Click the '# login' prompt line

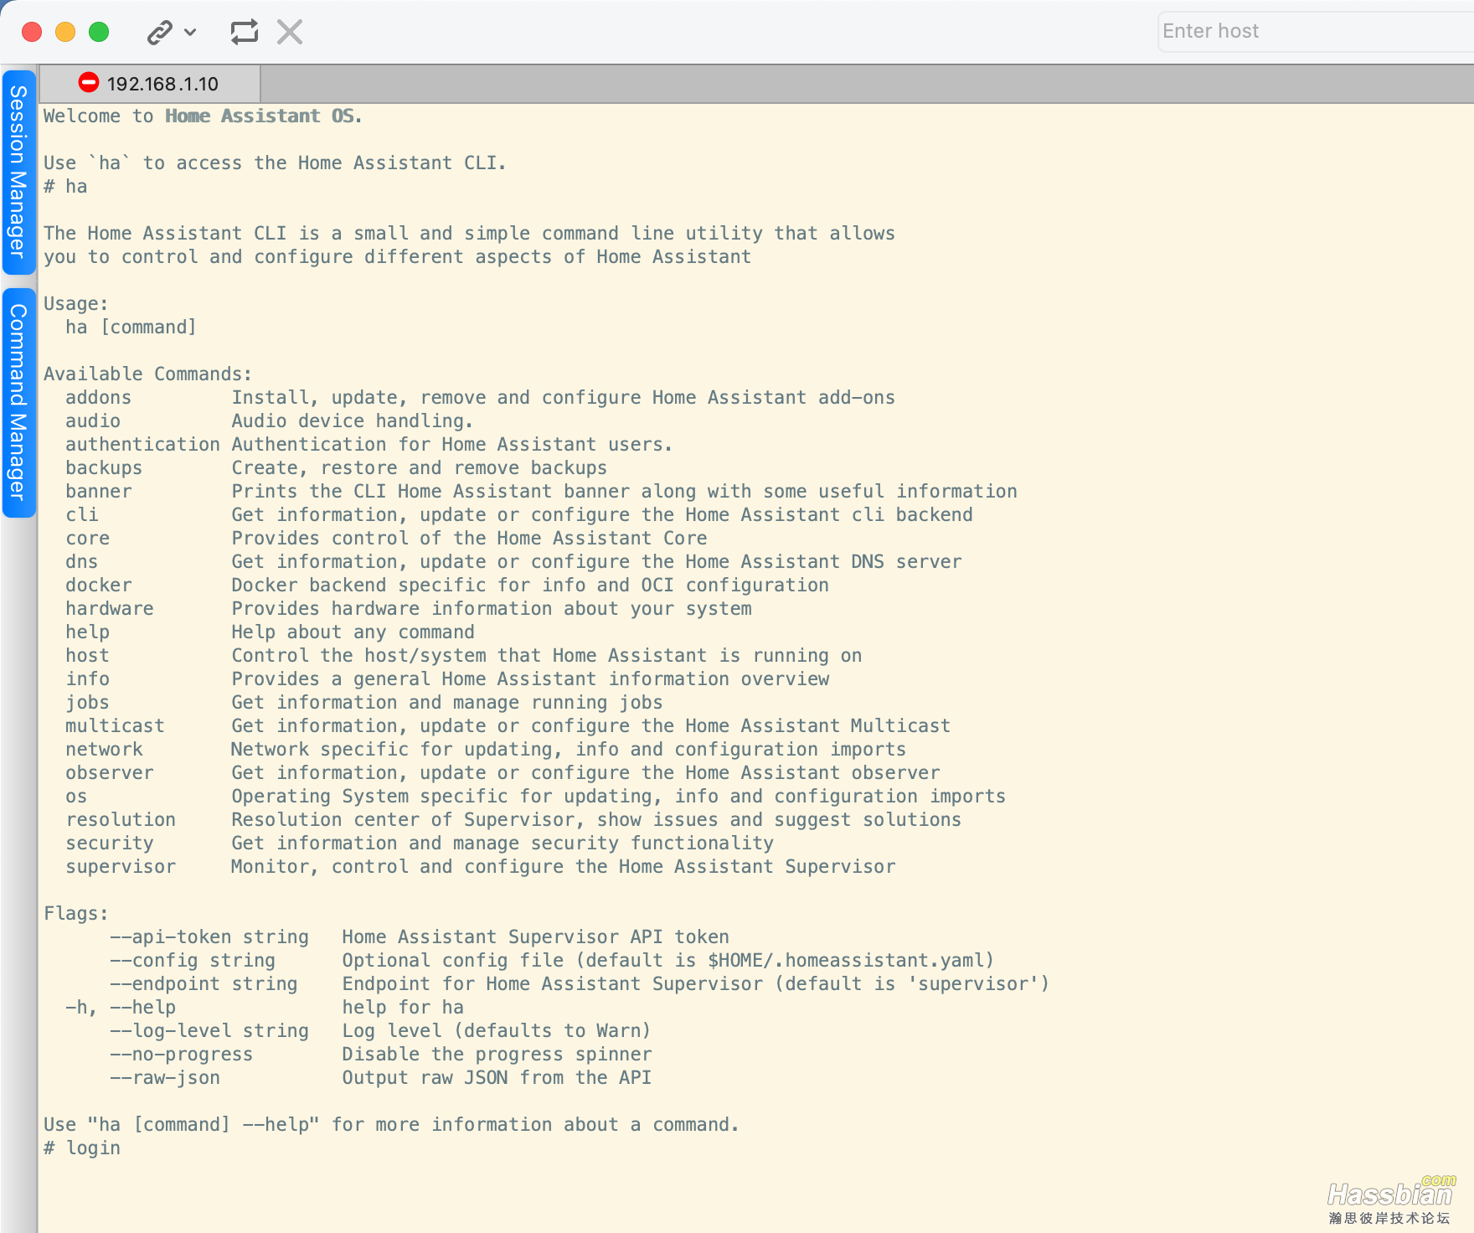[x=82, y=1148]
